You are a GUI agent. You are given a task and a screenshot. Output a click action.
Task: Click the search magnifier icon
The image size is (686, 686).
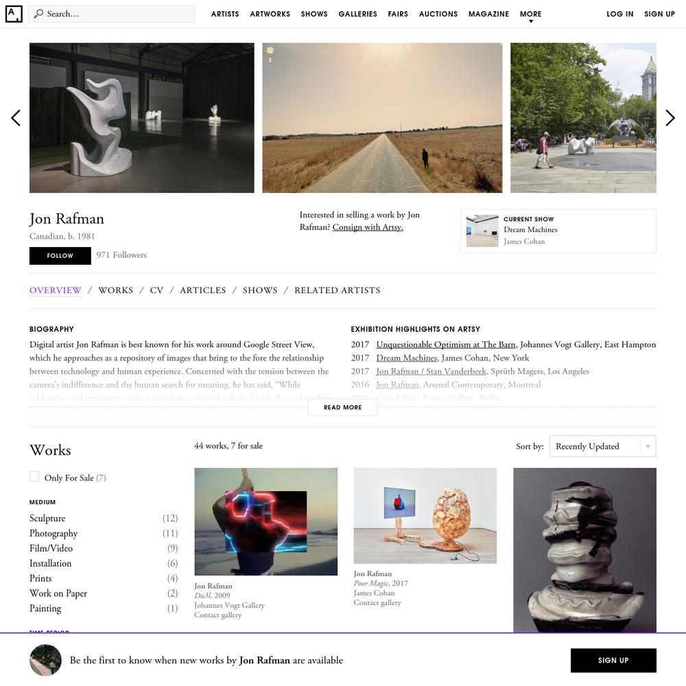38,14
